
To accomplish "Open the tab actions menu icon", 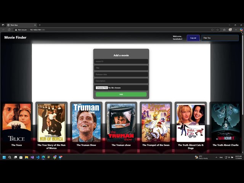I will [3, 25].
